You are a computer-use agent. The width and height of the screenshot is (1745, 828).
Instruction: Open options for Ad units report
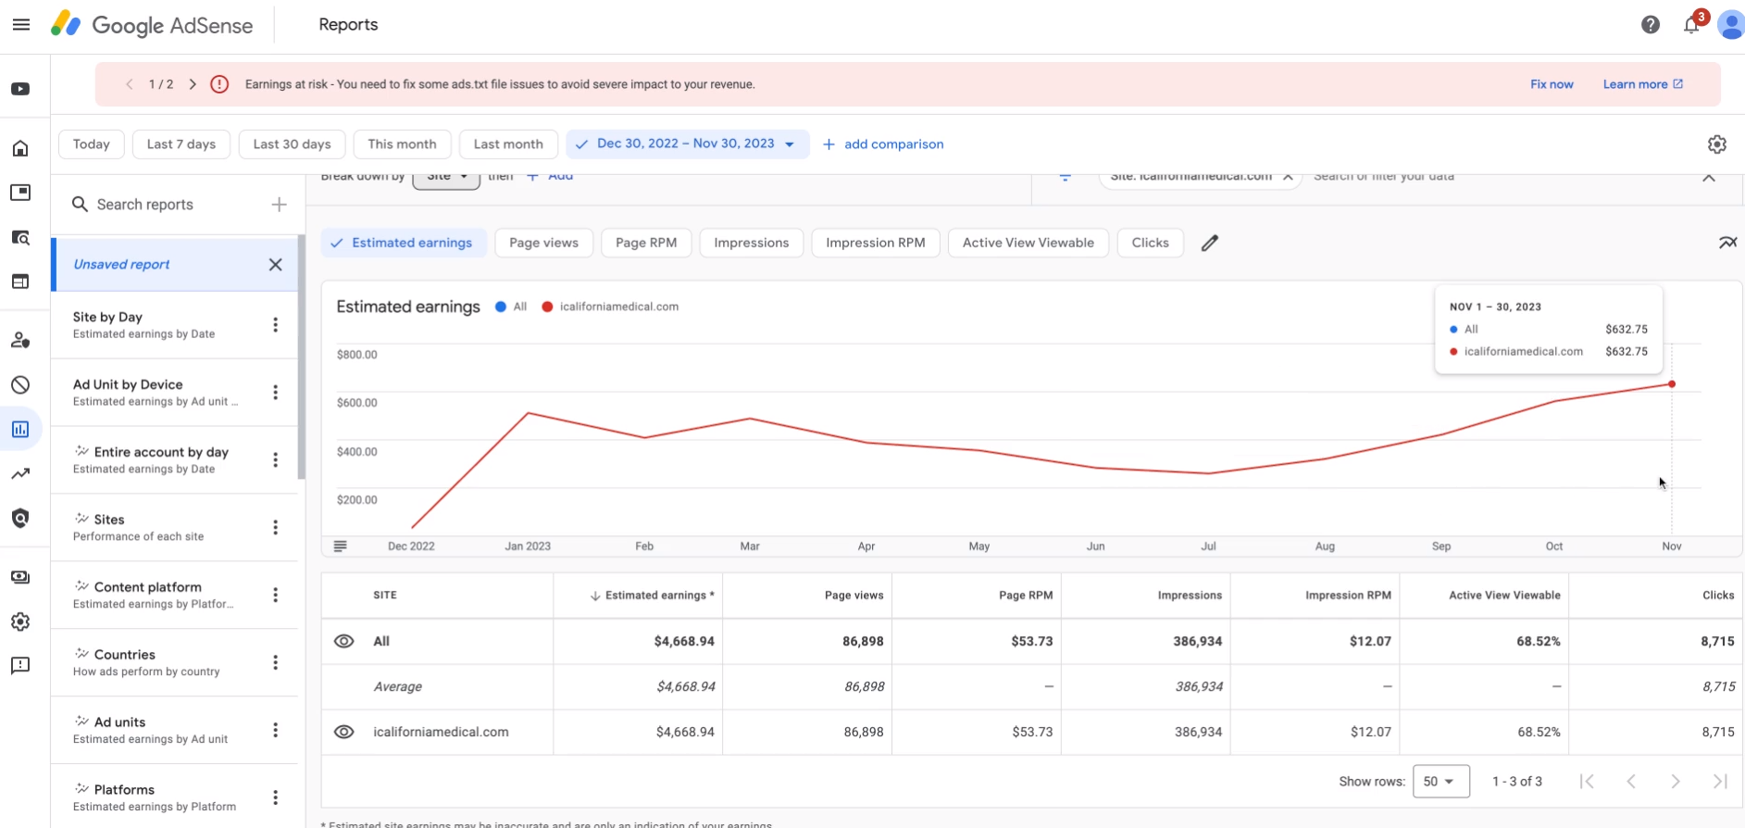tap(275, 731)
